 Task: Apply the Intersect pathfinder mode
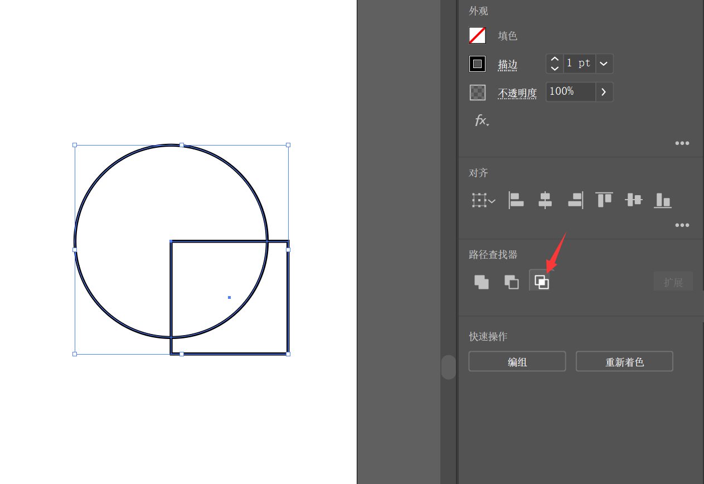click(541, 282)
